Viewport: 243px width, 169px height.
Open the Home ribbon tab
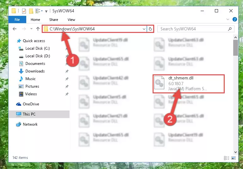tap(35, 20)
